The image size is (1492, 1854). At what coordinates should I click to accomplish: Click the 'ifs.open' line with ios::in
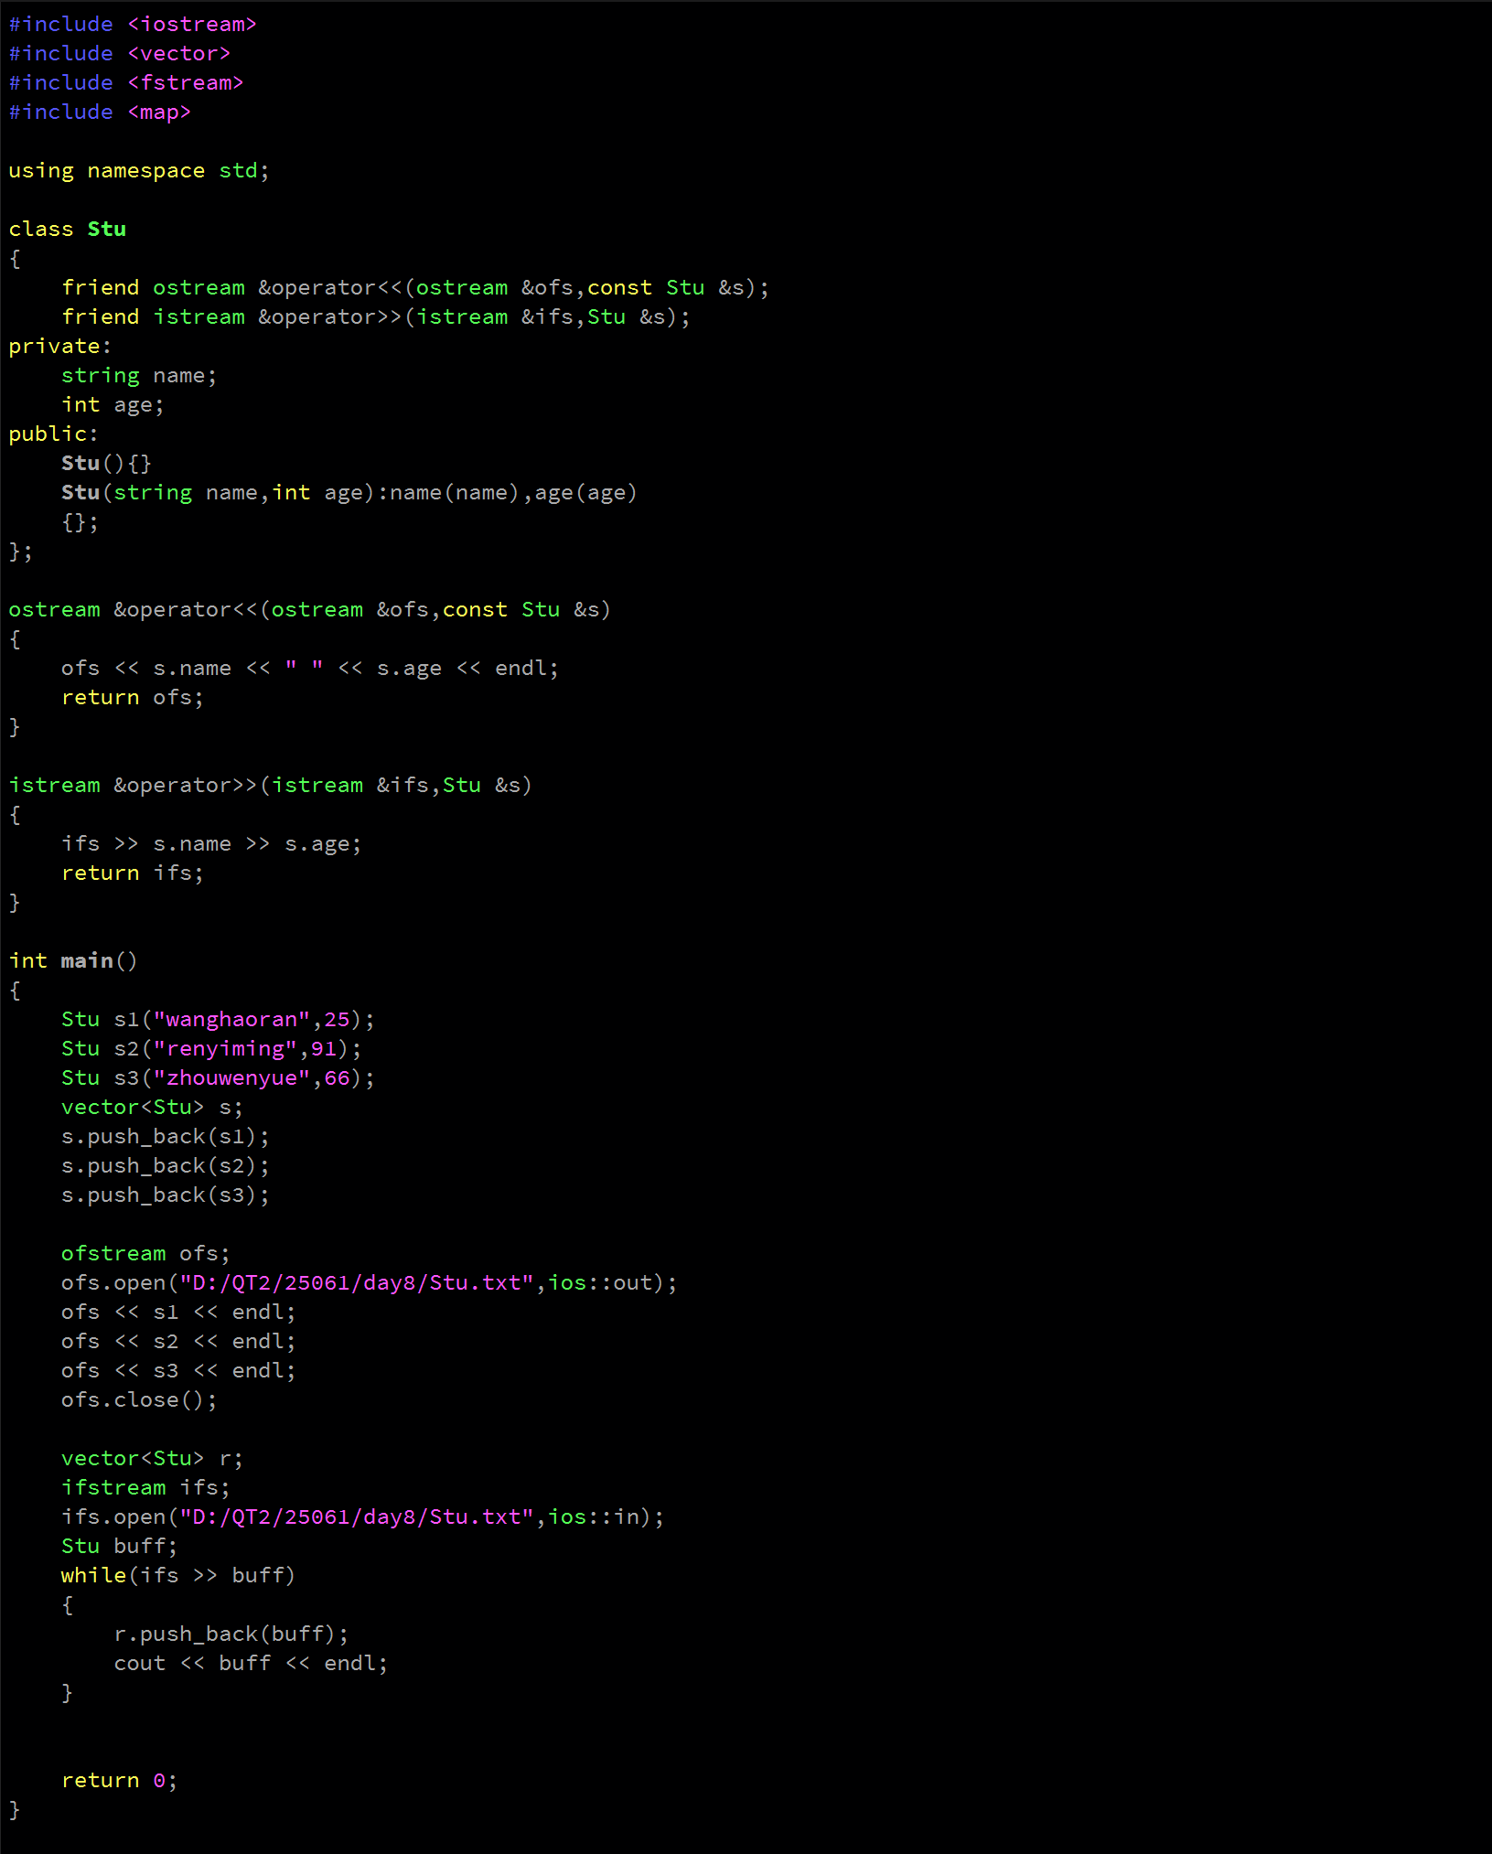363,1517
